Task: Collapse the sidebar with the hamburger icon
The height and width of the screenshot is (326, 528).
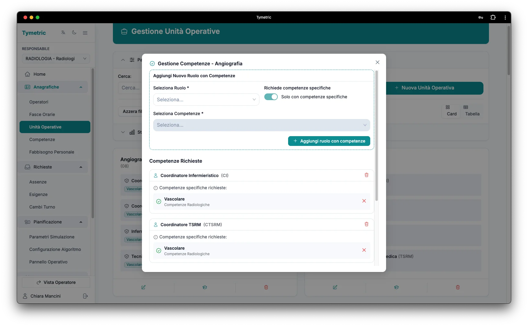Action: click(85, 33)
